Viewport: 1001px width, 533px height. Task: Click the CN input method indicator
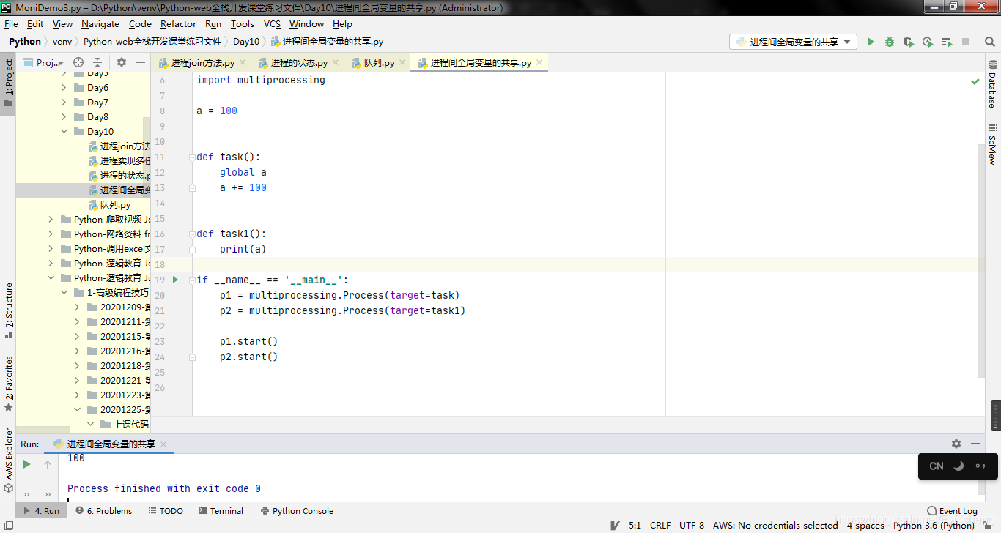coord(937,466)
